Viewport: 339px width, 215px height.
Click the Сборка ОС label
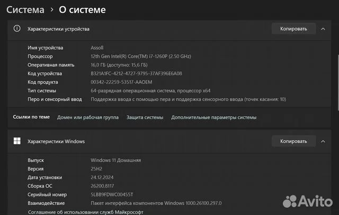40,186
